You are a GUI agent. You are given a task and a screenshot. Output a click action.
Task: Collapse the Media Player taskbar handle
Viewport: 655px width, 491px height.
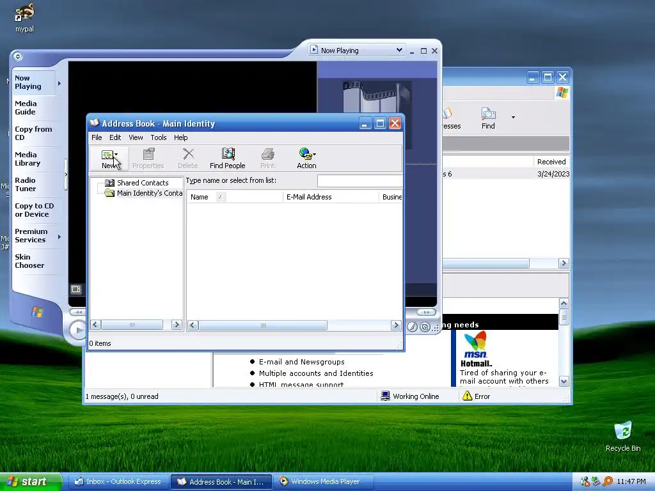66,175
